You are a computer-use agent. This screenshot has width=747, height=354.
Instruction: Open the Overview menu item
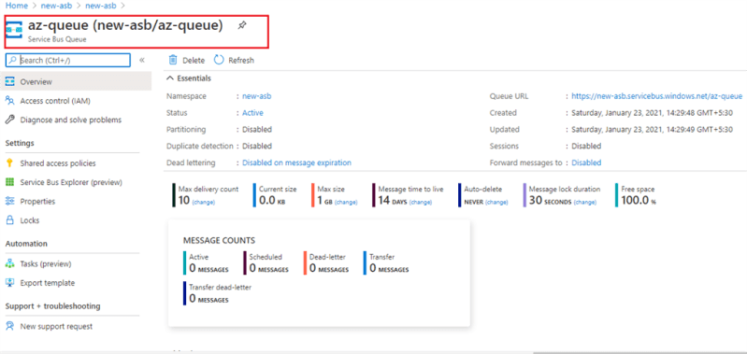(x=76, y=82)
